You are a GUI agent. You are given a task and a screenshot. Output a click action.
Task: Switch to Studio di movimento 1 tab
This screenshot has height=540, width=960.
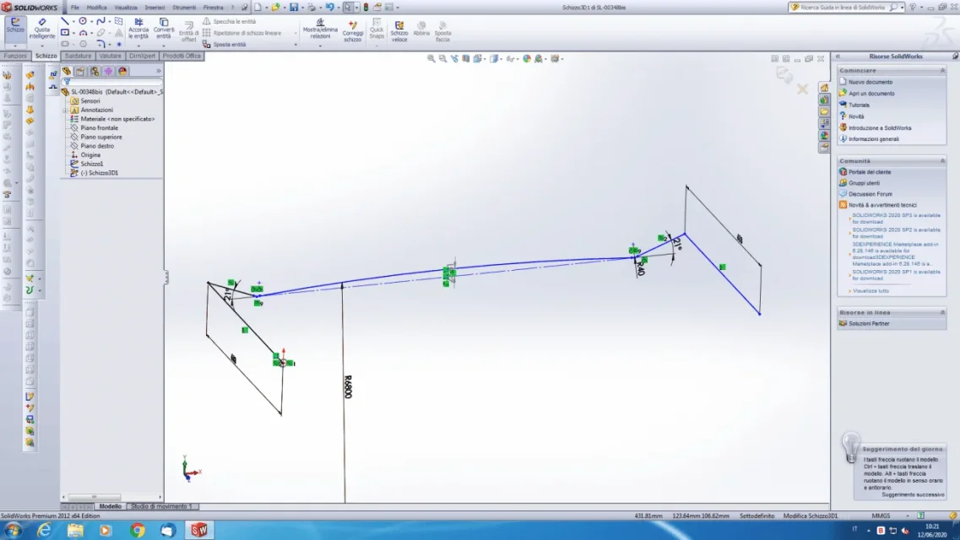[161, 506]
